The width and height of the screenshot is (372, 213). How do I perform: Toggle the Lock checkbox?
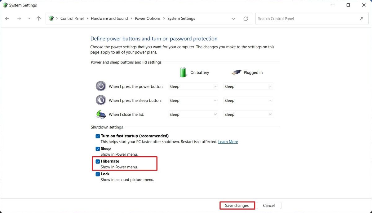[98, 174]
